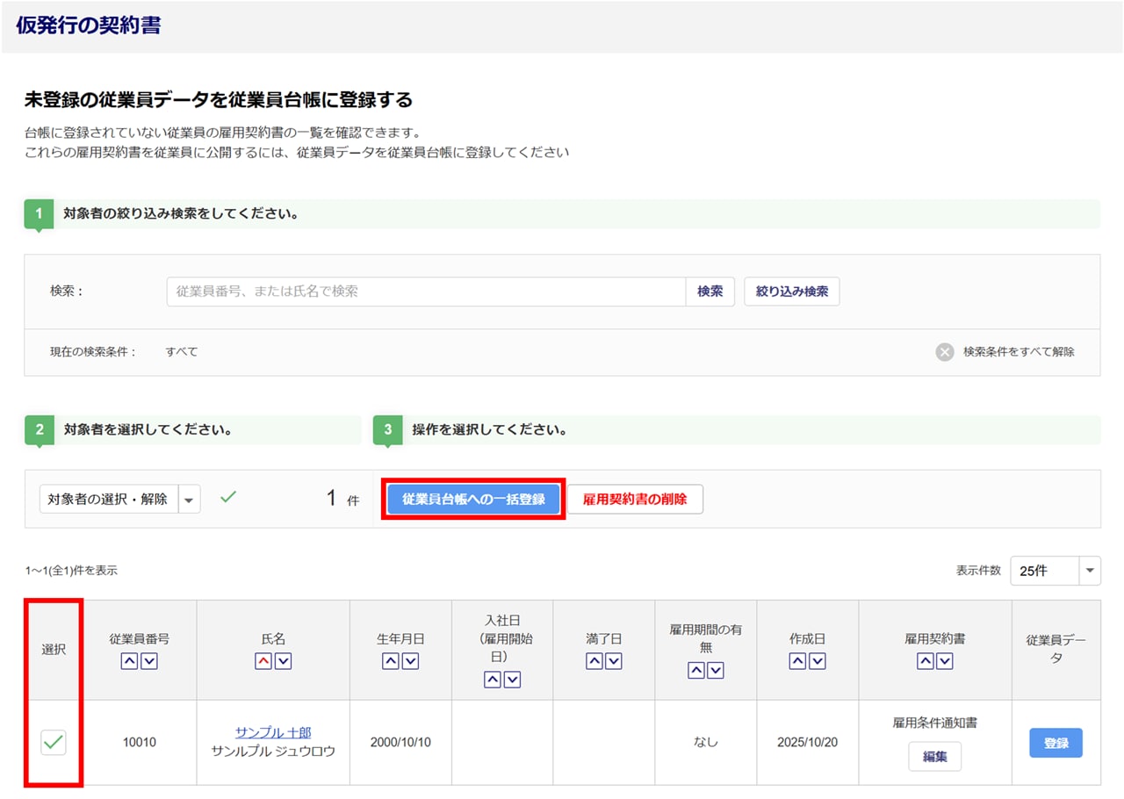This screenshot has width=1124, height=799.
Task: Sort 満了日 column descending
Action: [614, 662]
